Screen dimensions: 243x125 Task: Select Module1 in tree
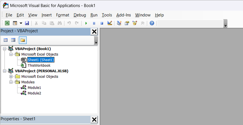click(34, 88)
